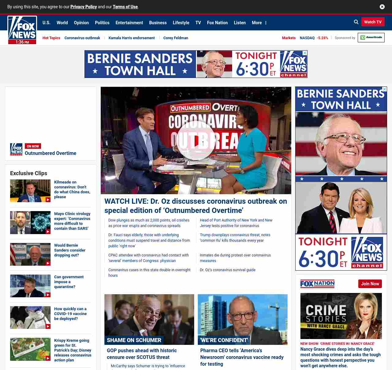The height and width of the screenshot is (370, 392).
Task: Open Mayo Clinic virology expert clip thumbnail
Action: click(30, 222)
